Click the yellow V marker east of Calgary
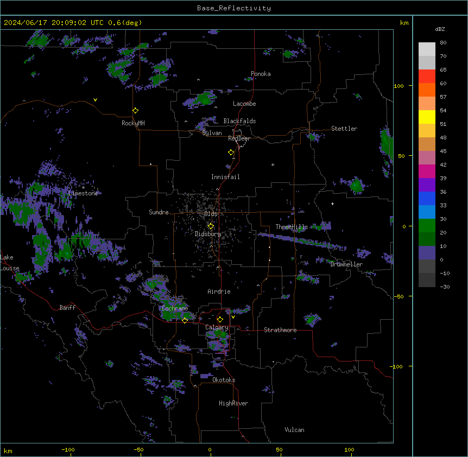Image resolution: width=468 pixels, height=457 pixels. (x=233, y=317)
